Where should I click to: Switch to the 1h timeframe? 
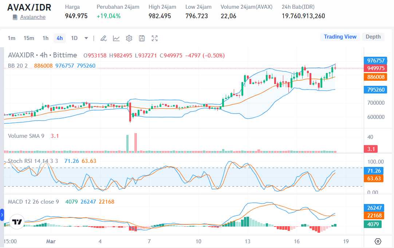pos(45,38)
